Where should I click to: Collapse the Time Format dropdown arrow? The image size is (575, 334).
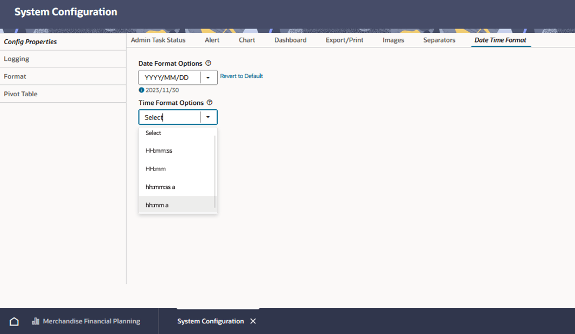coord(208,117)
